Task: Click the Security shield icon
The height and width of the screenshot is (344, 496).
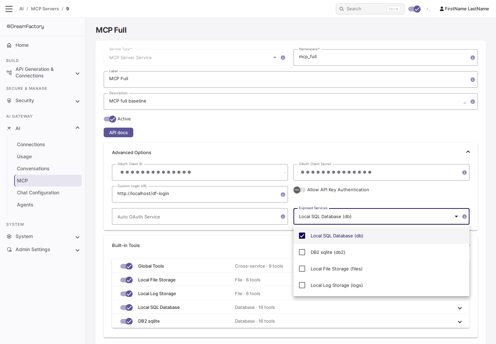Action: click(9, 100)
